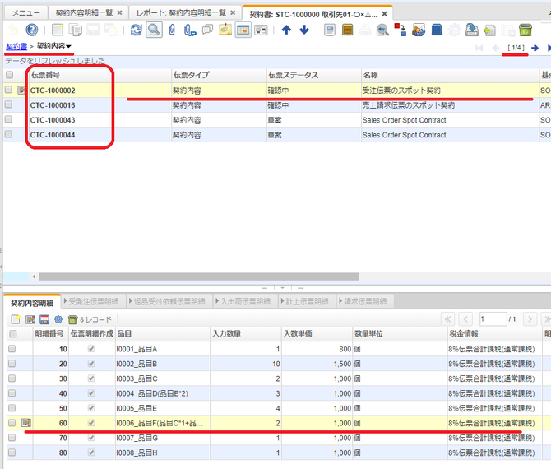Click the edit record icon in the detail toolbar

click(x=30, y=319)
